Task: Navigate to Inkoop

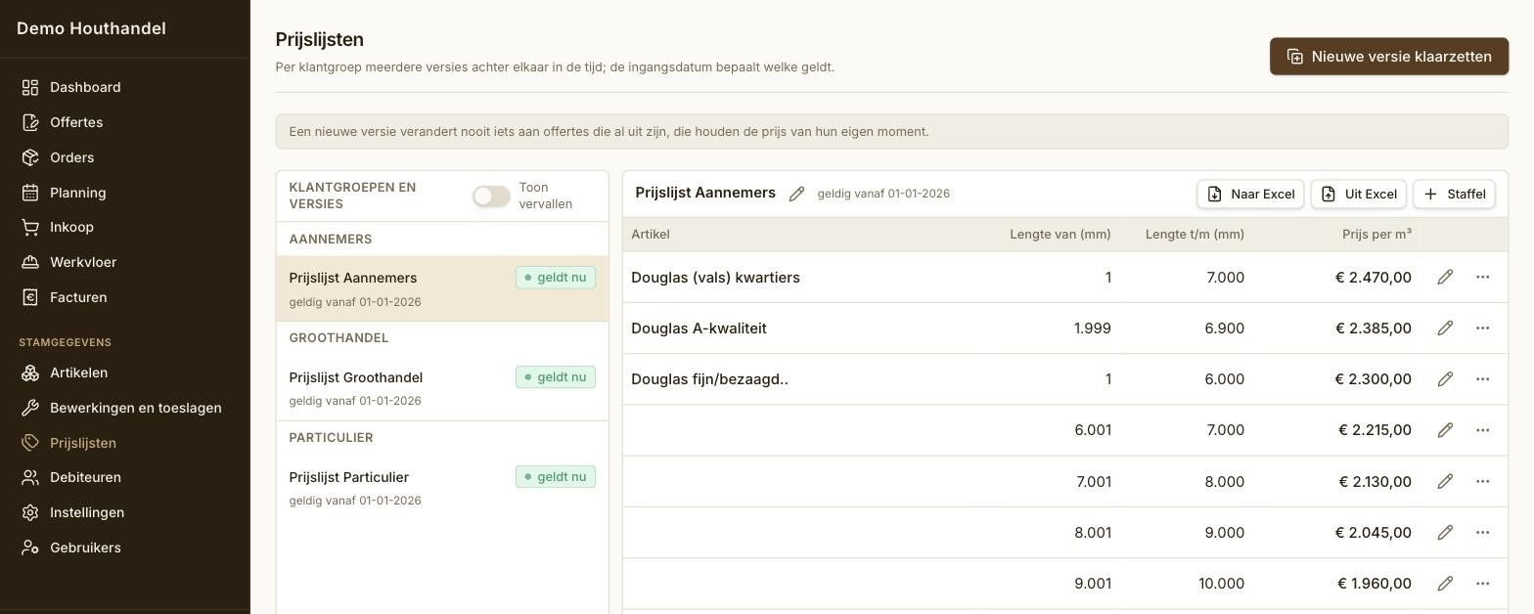Action: click(x=124, y=227)
